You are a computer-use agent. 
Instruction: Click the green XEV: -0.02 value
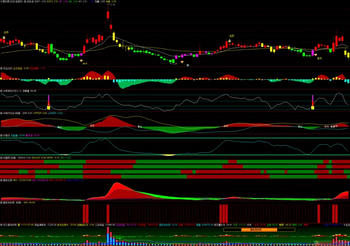(66, 158)
